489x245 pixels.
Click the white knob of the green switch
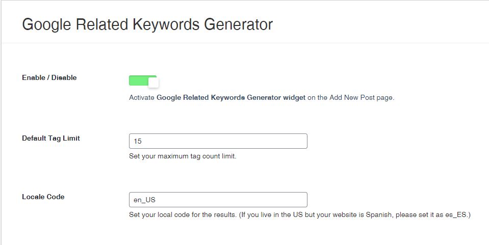(x=153, y=83)
